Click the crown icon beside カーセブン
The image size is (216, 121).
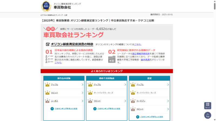pos(133,101)
